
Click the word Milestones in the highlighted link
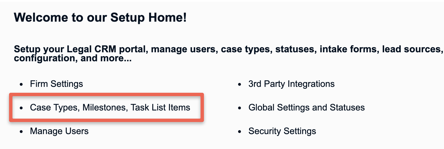tap(104, 107)
